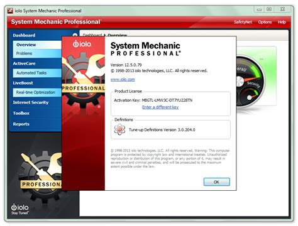Open the www.iolo.com link
Viewport: 298px width, 226px height.
point(123,79)
